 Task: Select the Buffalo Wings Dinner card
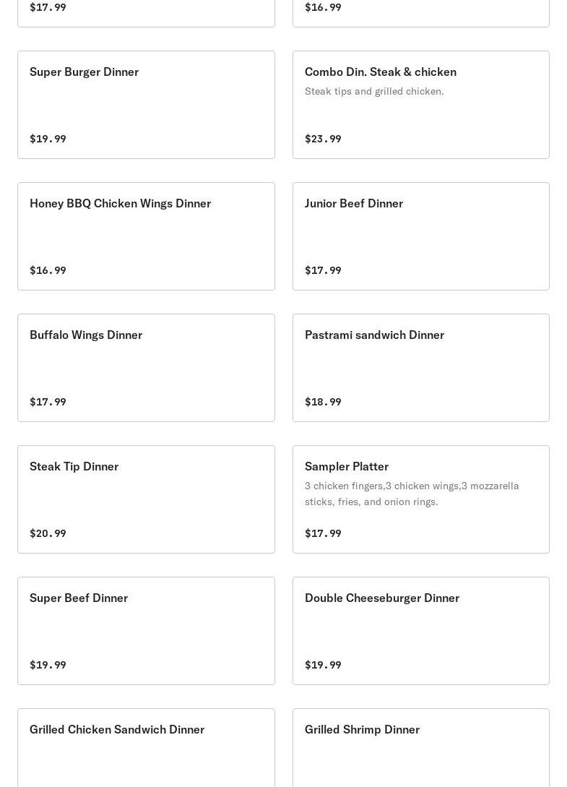tap(146, 367)
